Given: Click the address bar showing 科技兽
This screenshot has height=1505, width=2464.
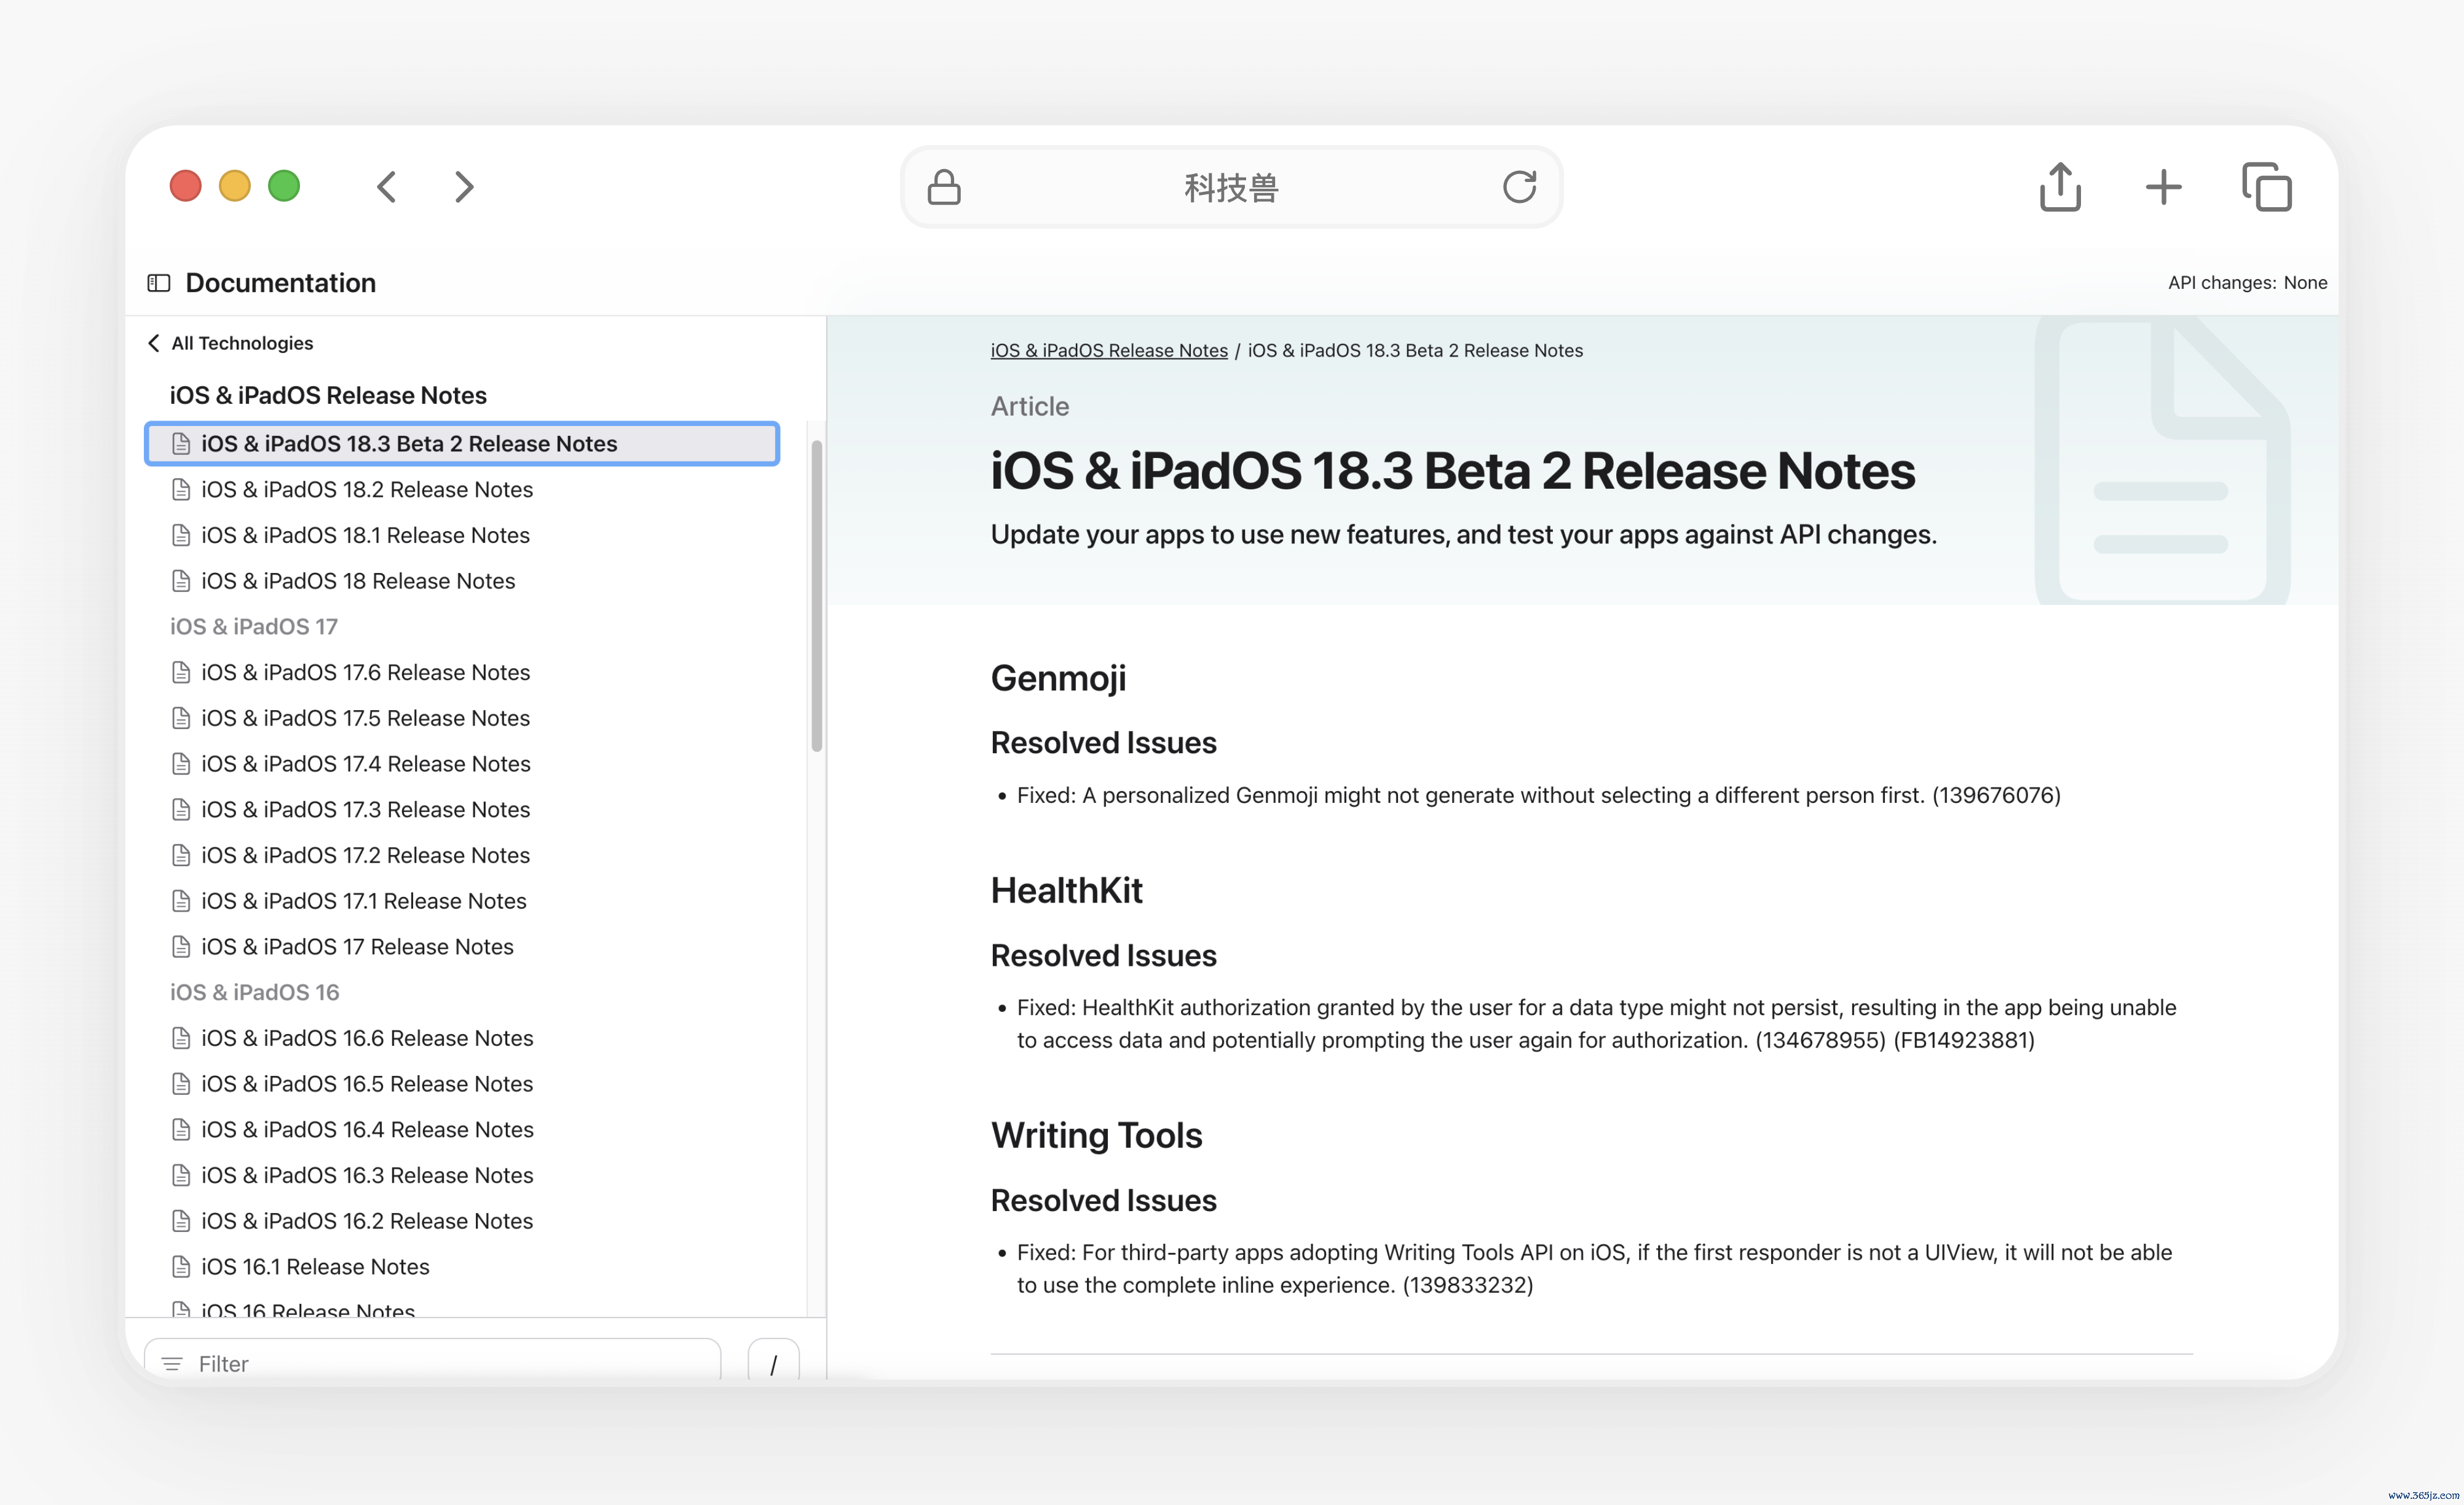Looking at the screenshot, I should (x=1231, y=187).
